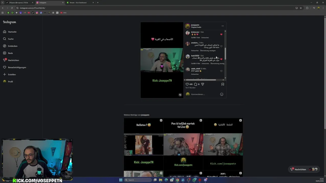Image resolution: width=326 pixels, height=183 pixels.
Task: Open the intro bookmark in bookmarks bar
Action: click(63, 13)
